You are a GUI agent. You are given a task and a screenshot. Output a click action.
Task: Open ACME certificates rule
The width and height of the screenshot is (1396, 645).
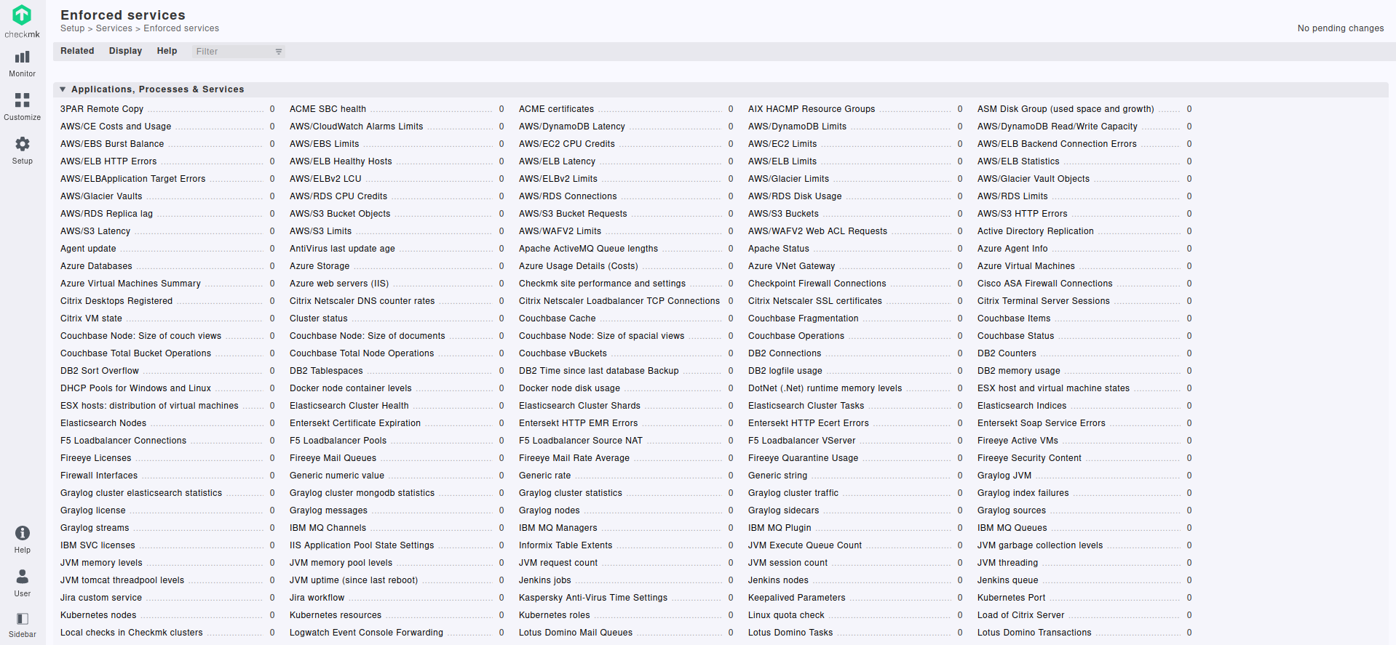click(556, 109)
